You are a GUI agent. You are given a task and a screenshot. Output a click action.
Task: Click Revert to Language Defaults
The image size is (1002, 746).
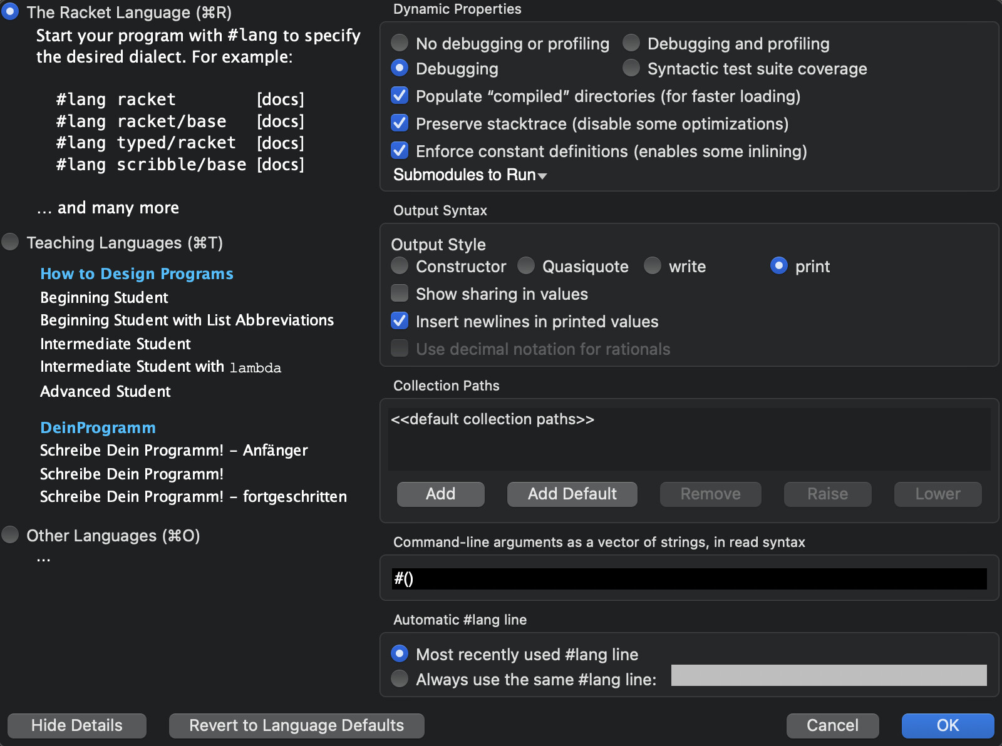click(296, 725)
